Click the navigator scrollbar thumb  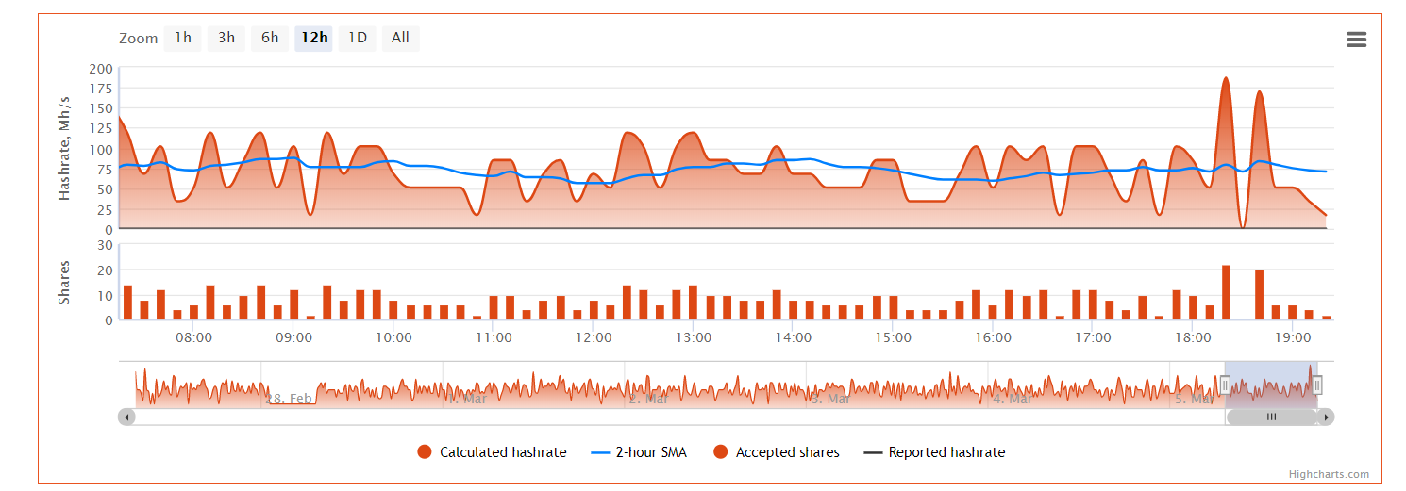click(1271, 417)
